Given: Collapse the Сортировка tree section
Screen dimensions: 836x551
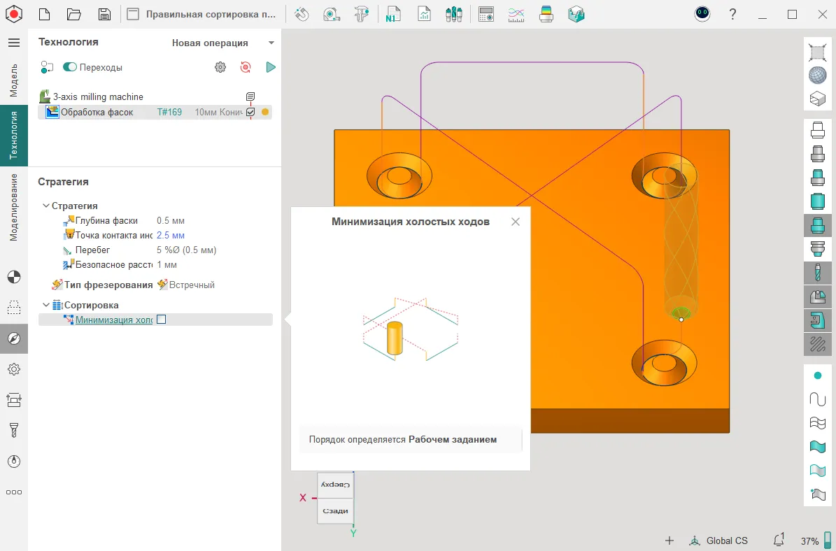Looking at the screenshot, I should point(46,305).
